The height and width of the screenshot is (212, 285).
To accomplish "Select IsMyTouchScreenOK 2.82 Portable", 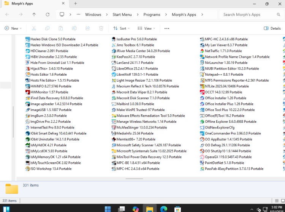I will [53, 163].
